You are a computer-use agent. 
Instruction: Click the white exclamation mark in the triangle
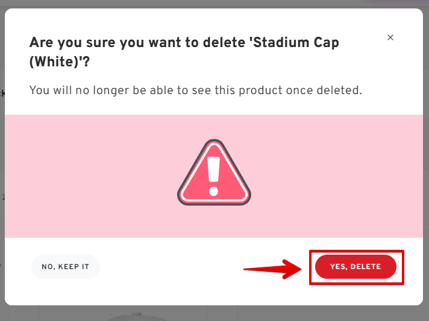(213, 171)
